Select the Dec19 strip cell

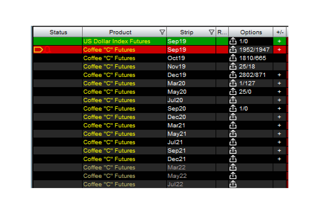pos(191,75)
